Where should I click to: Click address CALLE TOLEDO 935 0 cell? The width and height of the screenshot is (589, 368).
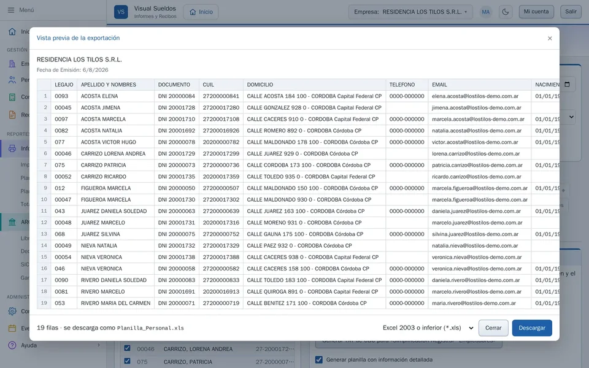click(x=314, y=177)
